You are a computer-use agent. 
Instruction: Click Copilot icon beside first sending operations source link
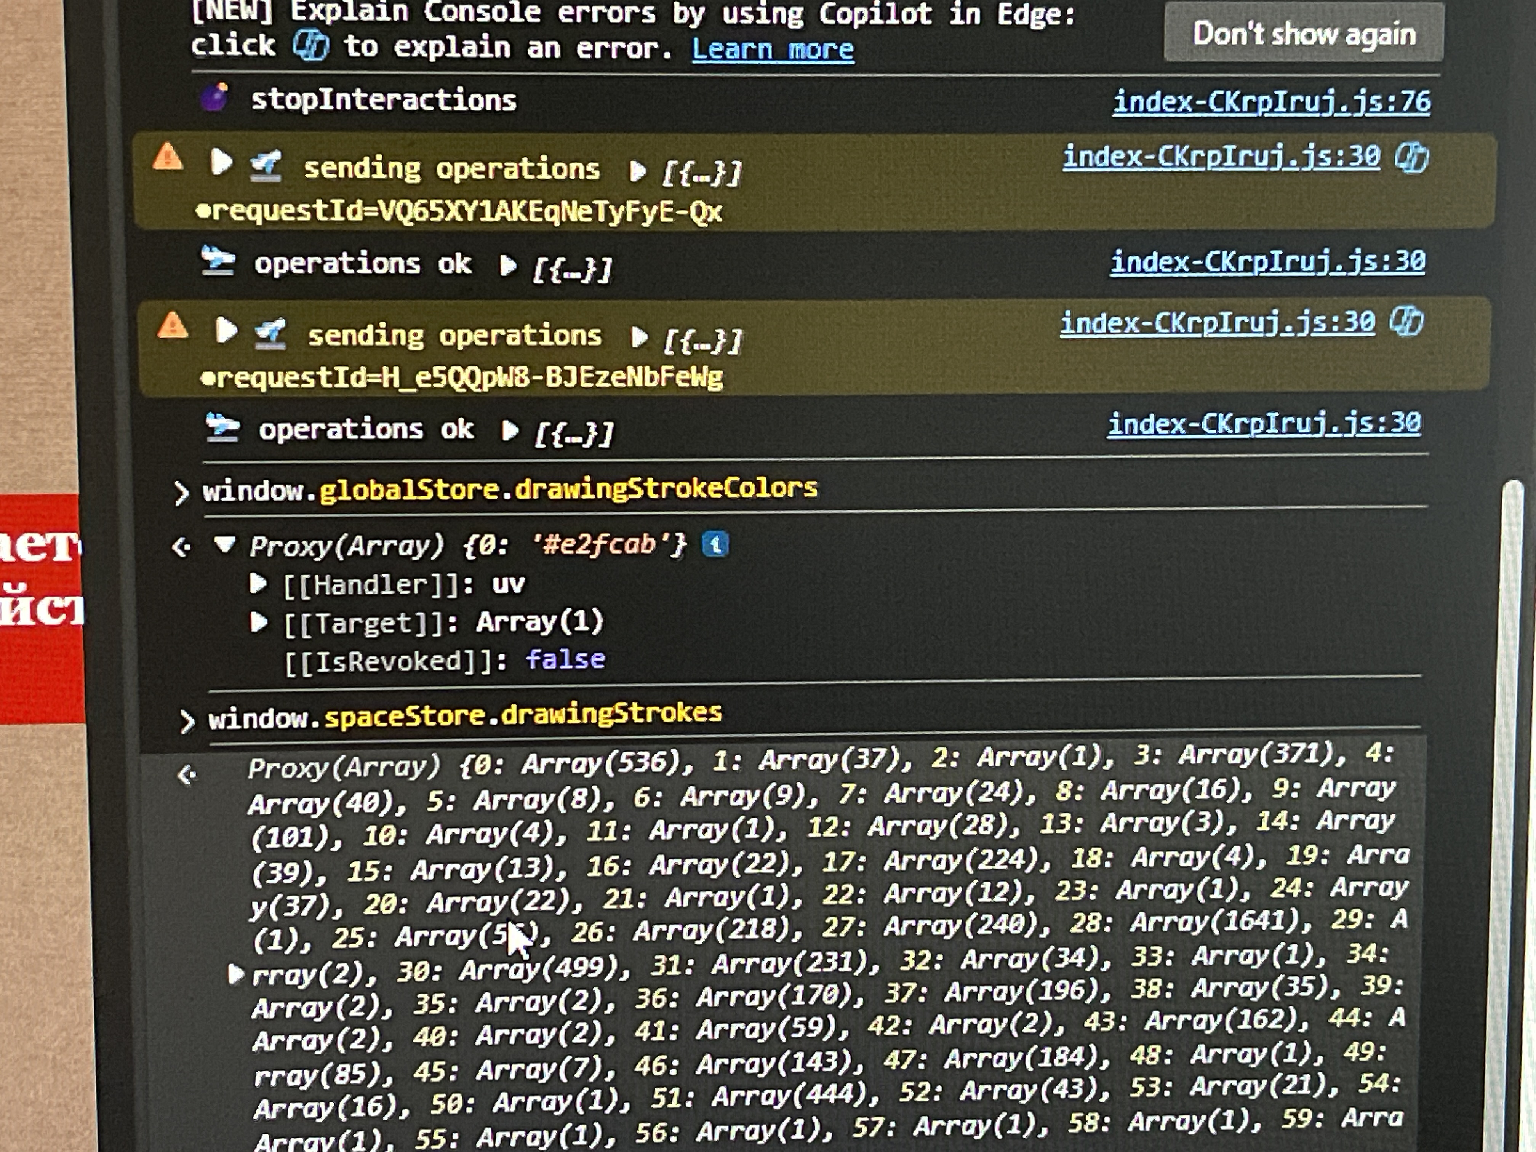click(x=1412, y=157)
